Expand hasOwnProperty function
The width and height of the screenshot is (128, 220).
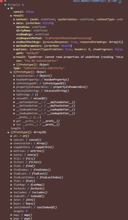point(14,80)
